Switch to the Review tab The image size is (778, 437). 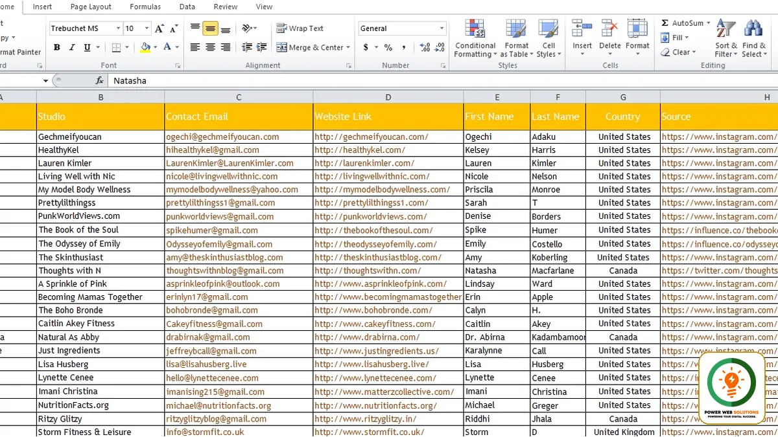[x=226, y=7]
